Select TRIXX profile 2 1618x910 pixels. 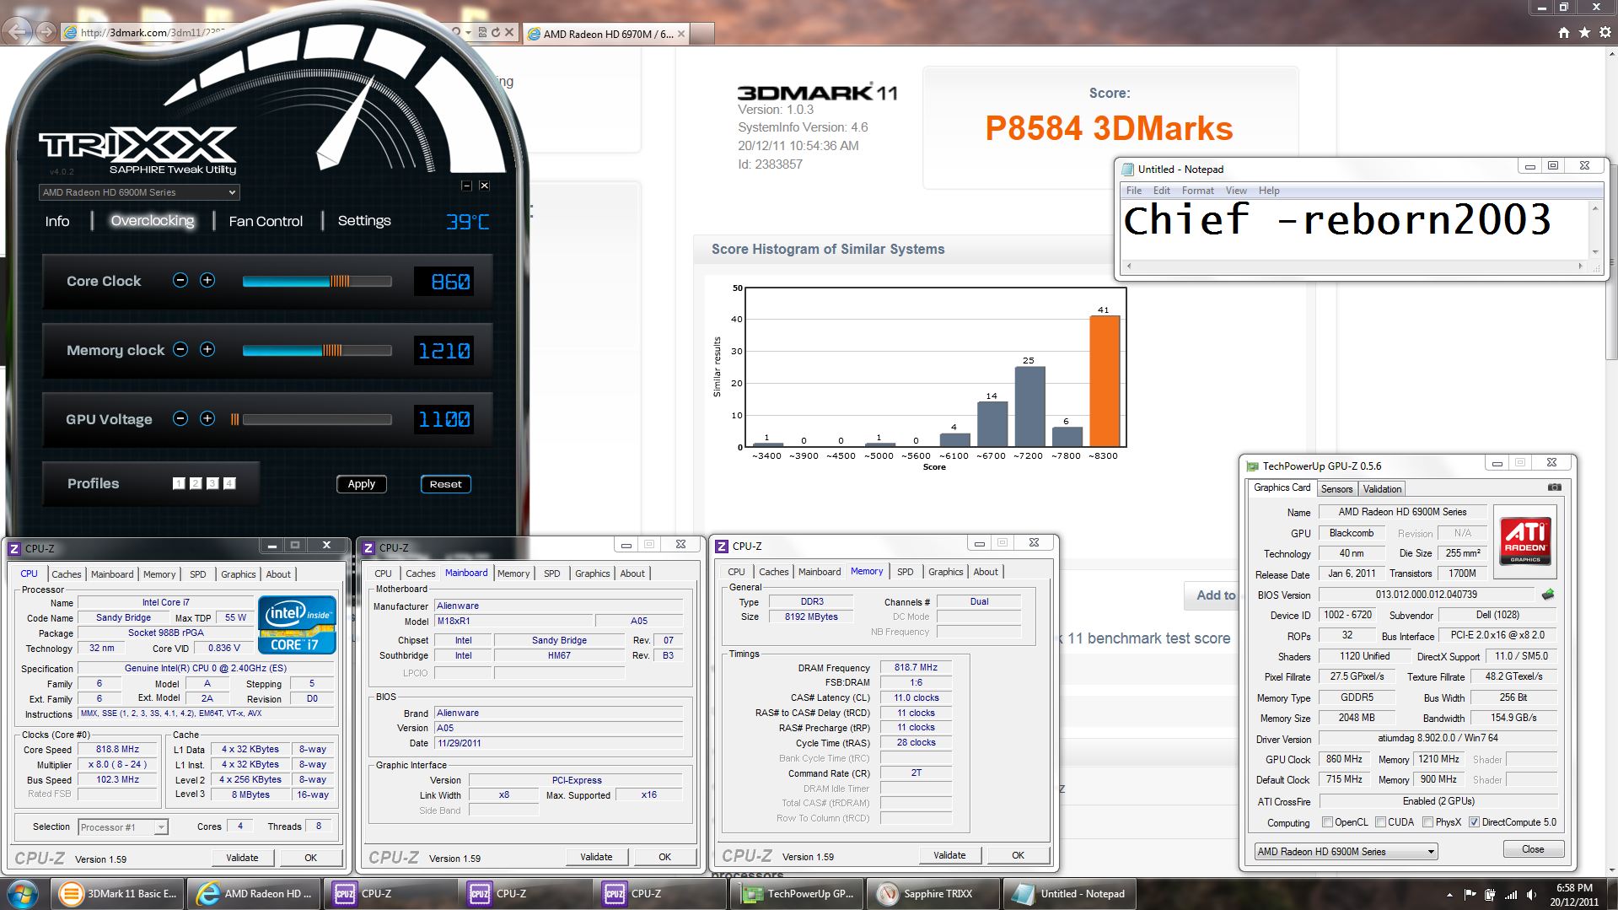click(196, 483)
